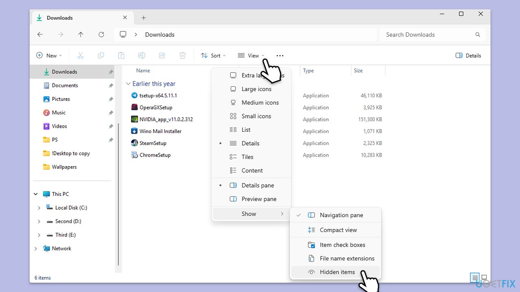Image resolution: width=520 pixels, height=292 pixels.
Task: Collapse the Earlier this year group
Action: point(128,84)
